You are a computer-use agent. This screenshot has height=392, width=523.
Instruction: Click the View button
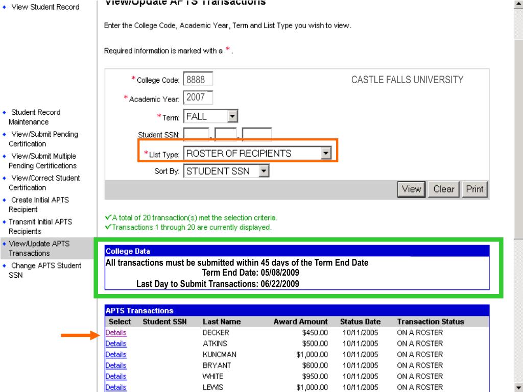click(411, 189)
